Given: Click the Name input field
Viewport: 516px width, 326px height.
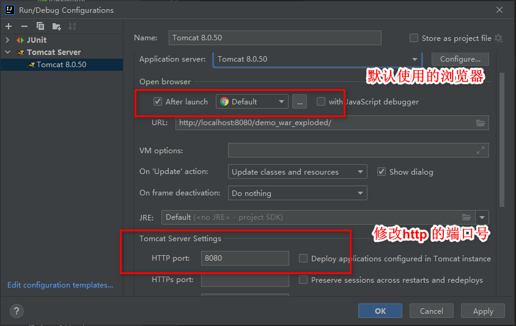Looking at the screenshot, I should click(x=275, y=38).
